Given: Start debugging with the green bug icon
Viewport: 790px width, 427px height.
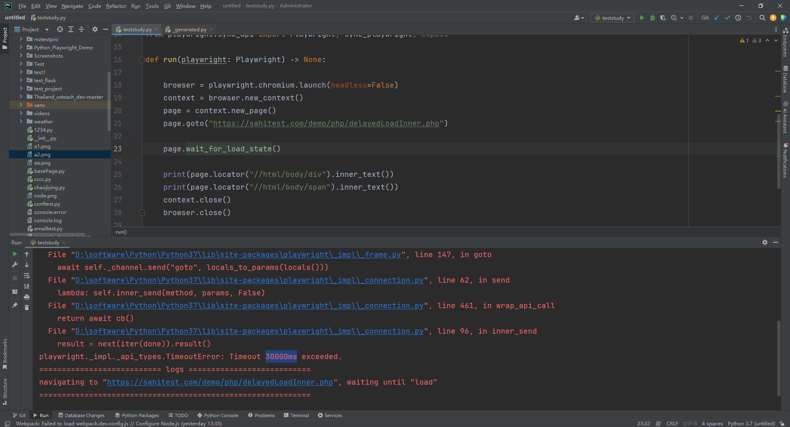Looking at the screenshot, I should [x=653, y=18].
